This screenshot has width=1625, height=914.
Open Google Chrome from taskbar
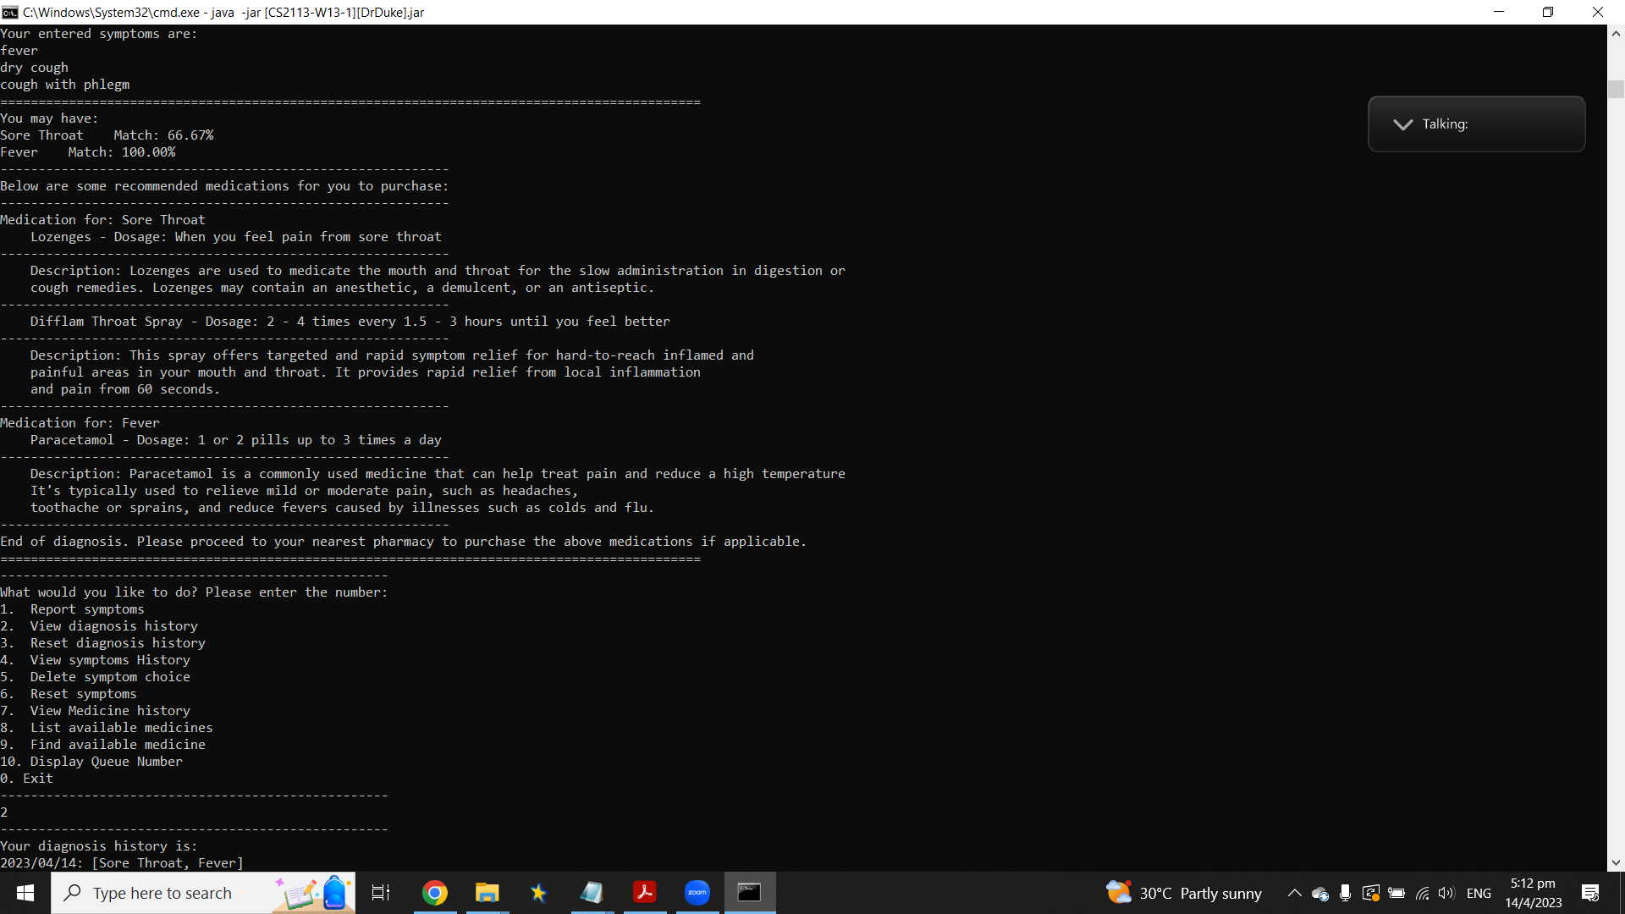click(x=435, y=893)
